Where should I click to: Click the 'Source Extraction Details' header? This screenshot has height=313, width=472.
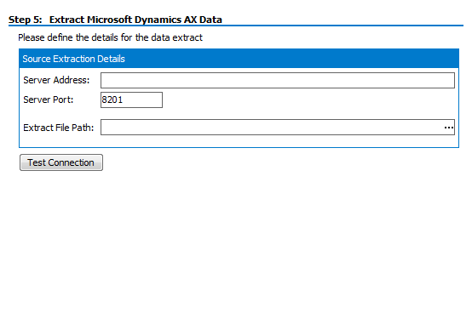point(239,59)
